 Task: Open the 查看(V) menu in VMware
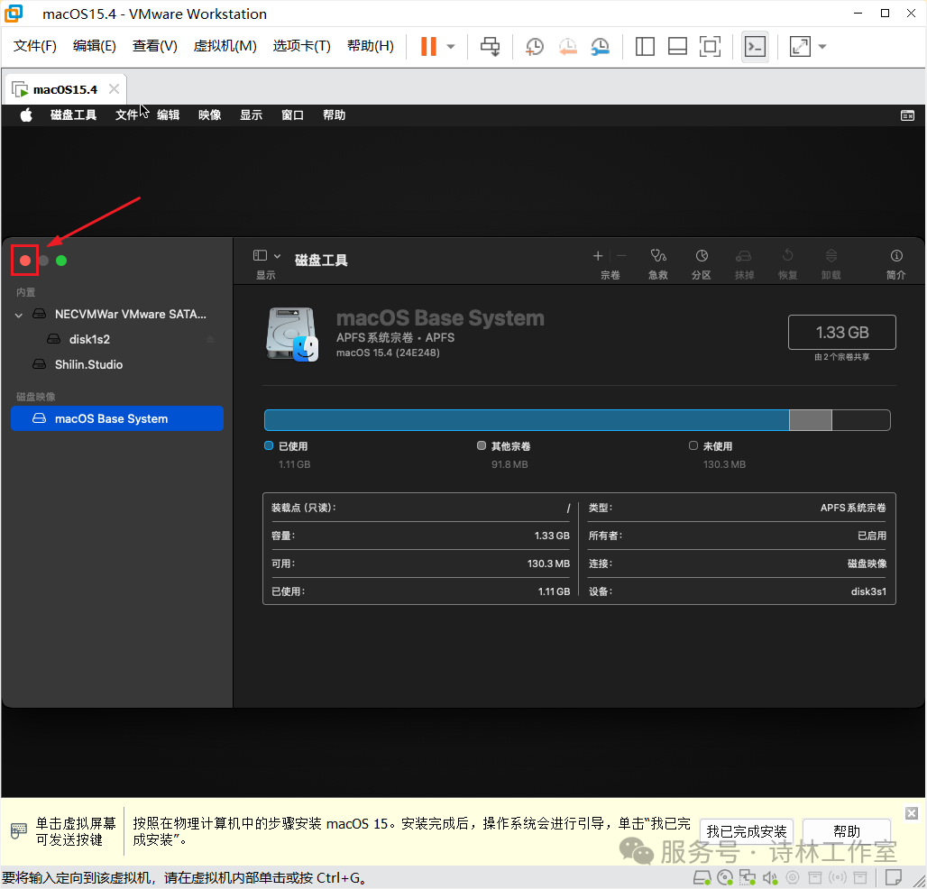tap(155, 45)
